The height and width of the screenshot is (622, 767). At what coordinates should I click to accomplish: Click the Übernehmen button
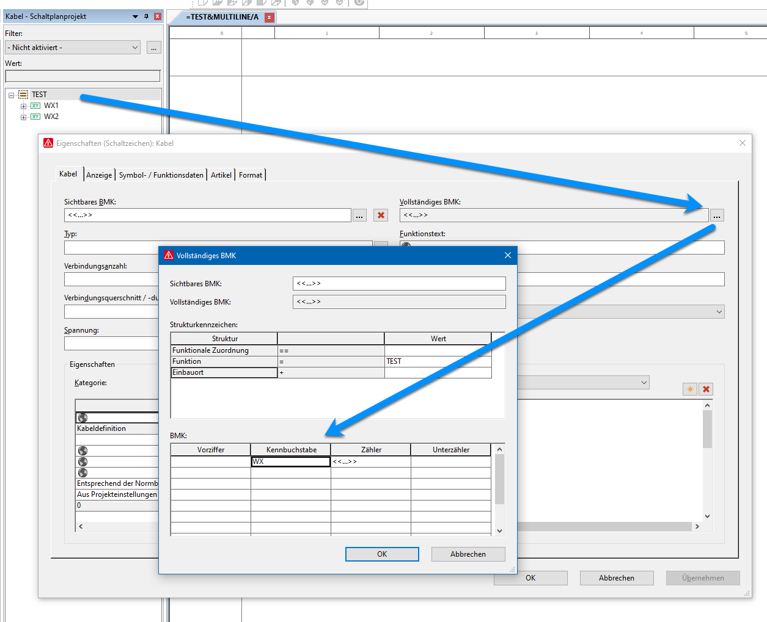pos(703,578)
